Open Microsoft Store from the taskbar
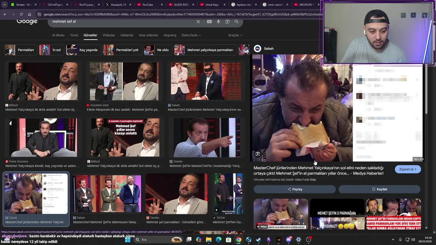Screen dimensions: 436x245 (x=229, y=240)
